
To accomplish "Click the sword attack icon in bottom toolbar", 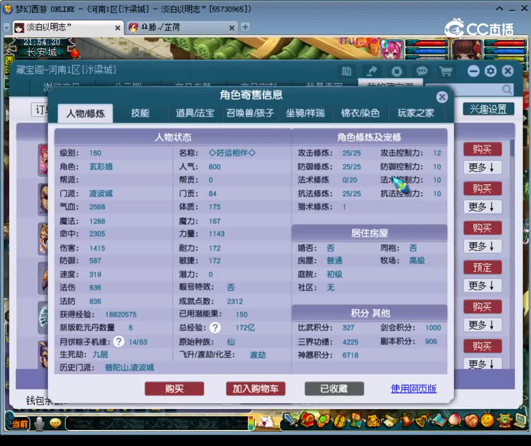I will pyautogui.click(x=291, y=421).
